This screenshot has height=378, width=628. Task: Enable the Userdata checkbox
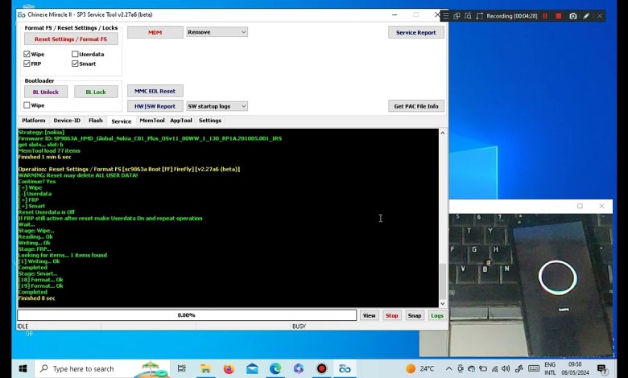75,54
